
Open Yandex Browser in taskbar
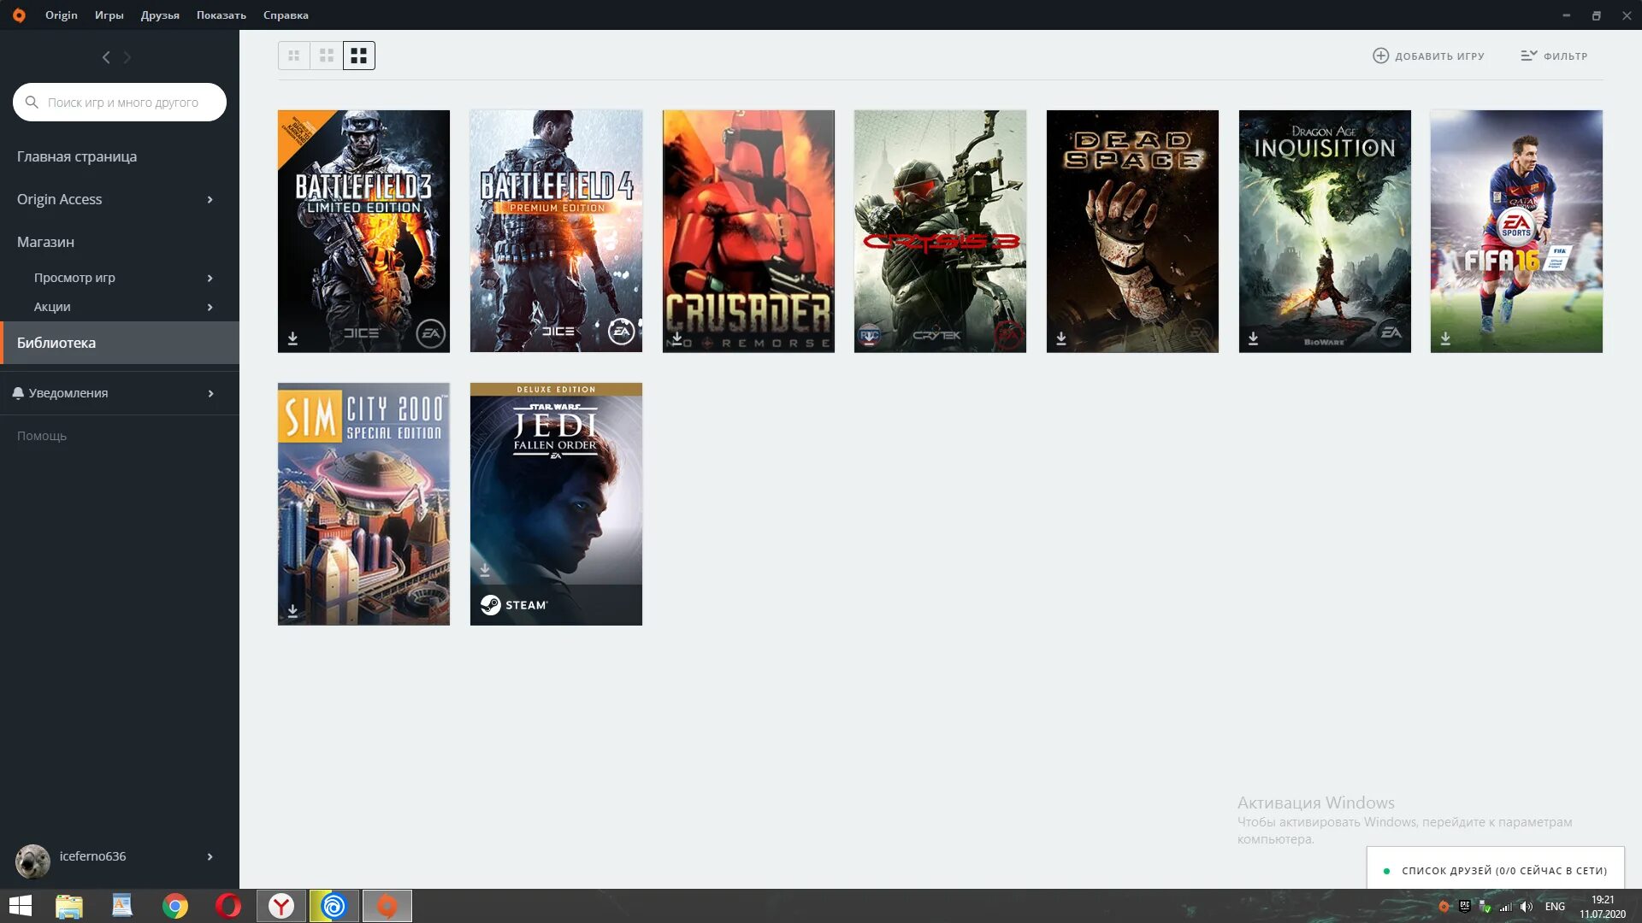(281, 906)
